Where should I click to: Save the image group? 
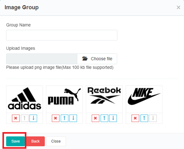point(15,141)
